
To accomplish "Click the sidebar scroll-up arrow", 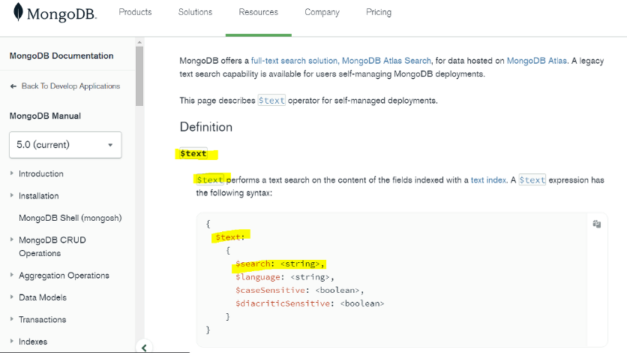I will pos(139,42).
